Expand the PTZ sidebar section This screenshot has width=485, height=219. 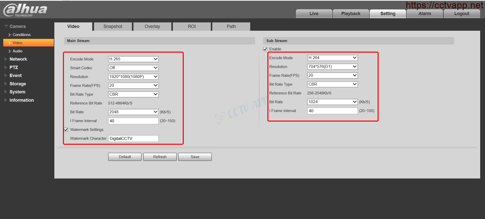(x=14, y=67)
